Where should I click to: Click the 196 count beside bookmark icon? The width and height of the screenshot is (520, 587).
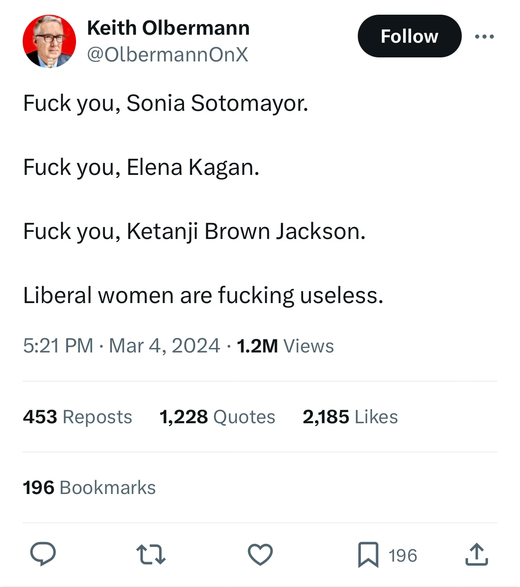(x=403, y=555)
